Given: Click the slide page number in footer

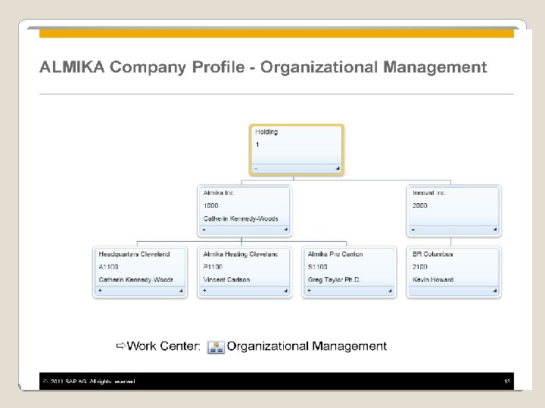Looking at the screenshot, I should (507, 382).
